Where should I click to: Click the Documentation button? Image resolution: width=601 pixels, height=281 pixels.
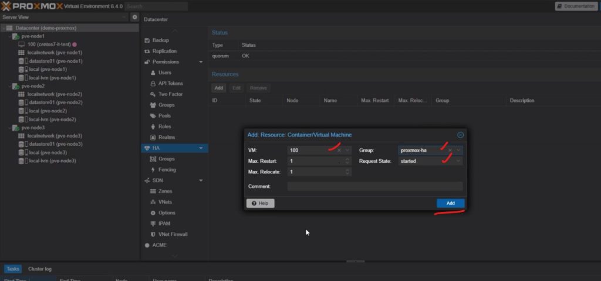click(x=576, y=6)
